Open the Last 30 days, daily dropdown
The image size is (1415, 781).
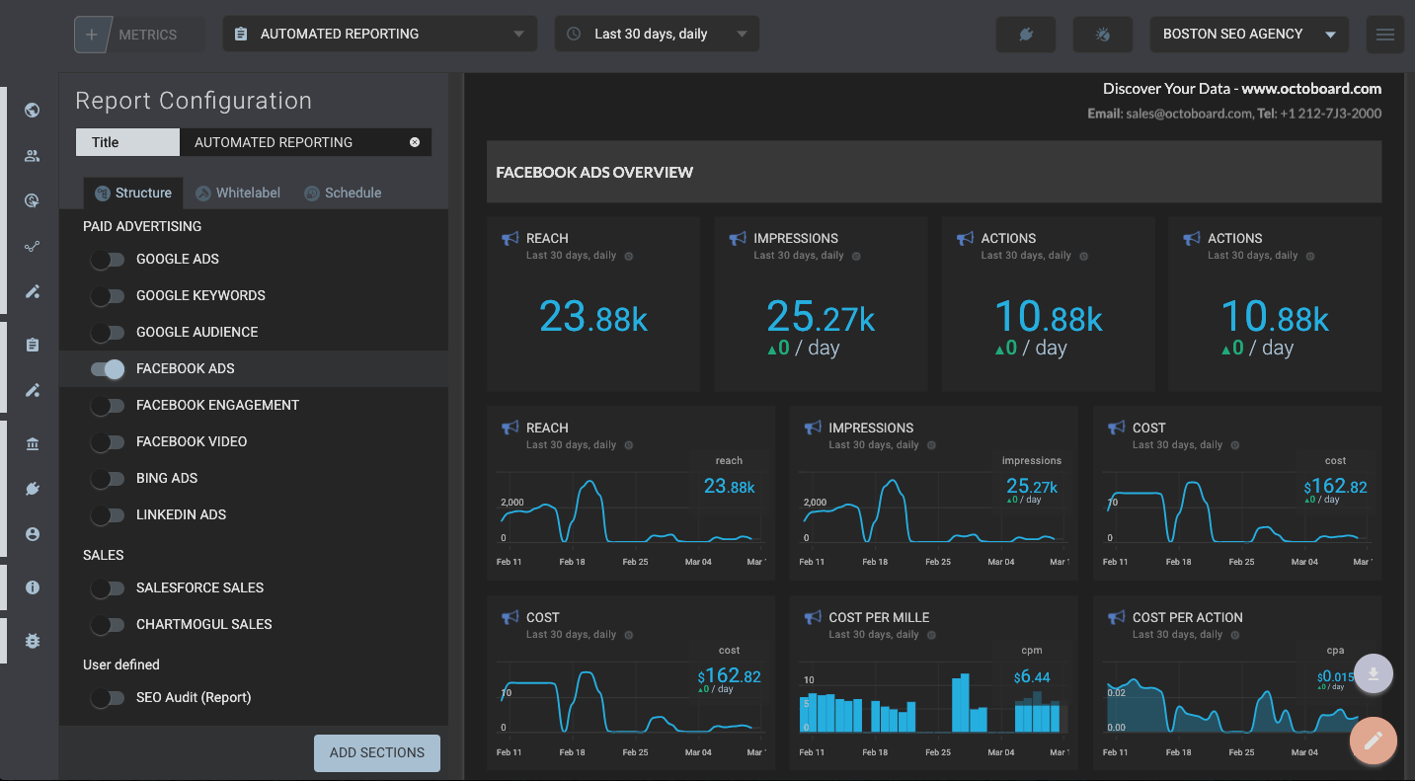657,34
